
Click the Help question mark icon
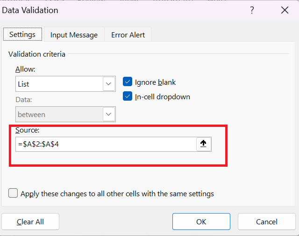pyautogui.click(x=252, y=10)
